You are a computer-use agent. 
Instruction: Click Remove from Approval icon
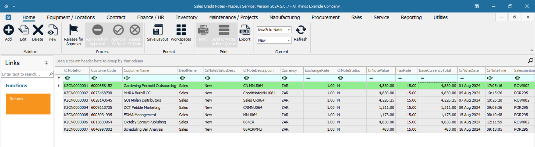tap(97, 30)
